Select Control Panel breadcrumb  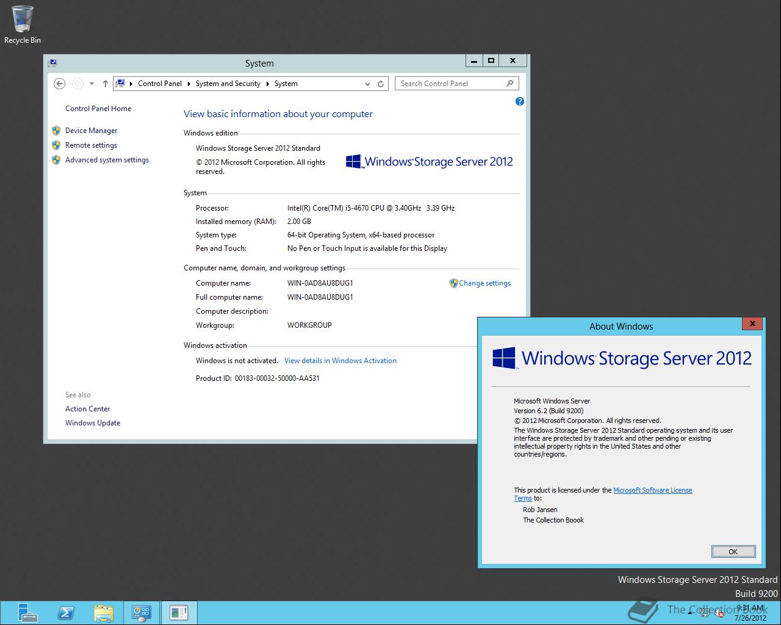pos(160,84)
